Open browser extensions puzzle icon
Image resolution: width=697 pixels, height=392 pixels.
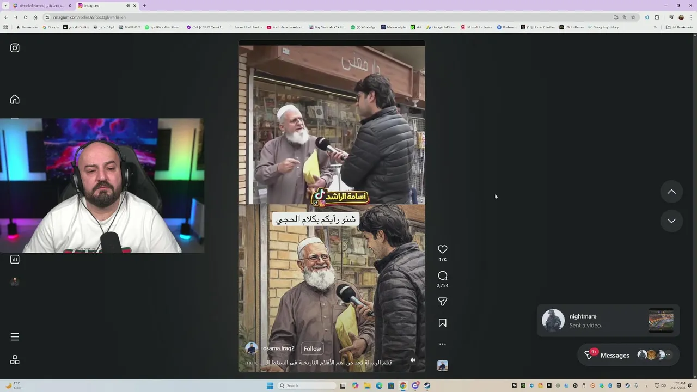click(657, 17)
